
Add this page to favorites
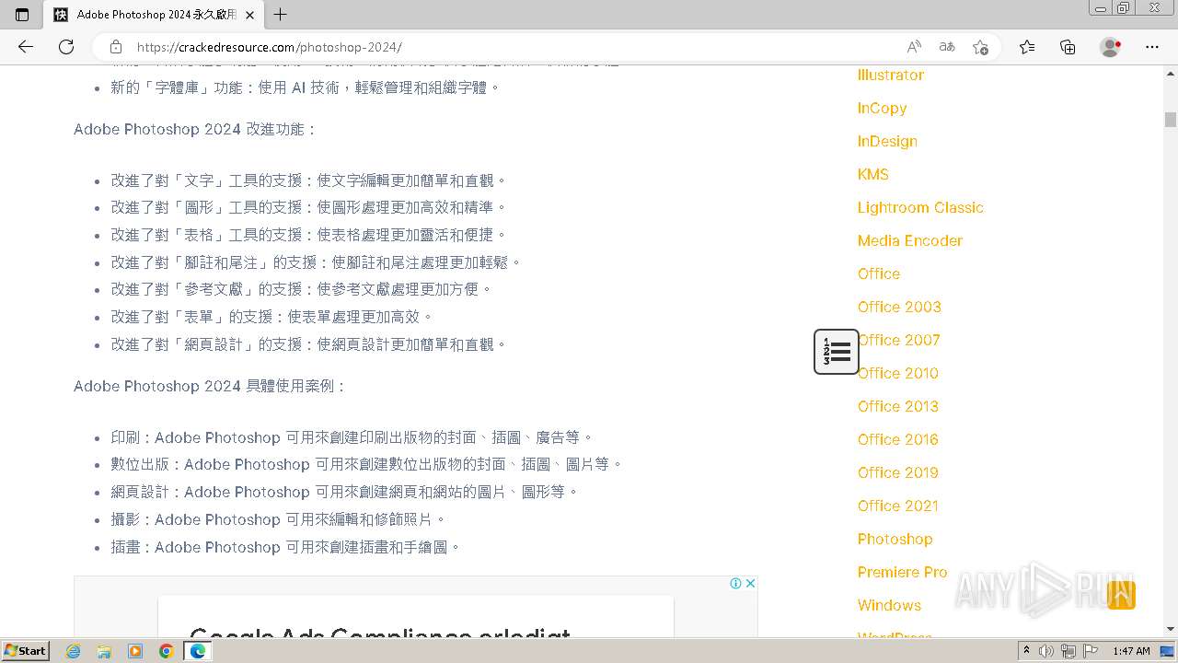point(980,47)
